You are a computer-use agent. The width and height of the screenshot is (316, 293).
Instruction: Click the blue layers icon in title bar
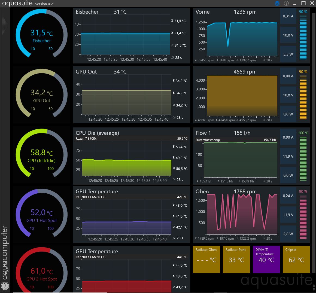(277, 4)
